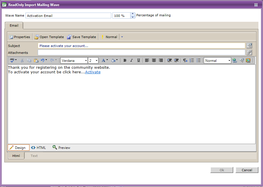Open the undo history dropdown arrow
Screen dimensions: 263x187
point(46,60)
